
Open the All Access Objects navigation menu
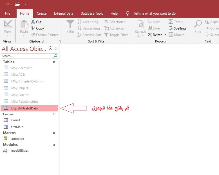click(51, 48)
